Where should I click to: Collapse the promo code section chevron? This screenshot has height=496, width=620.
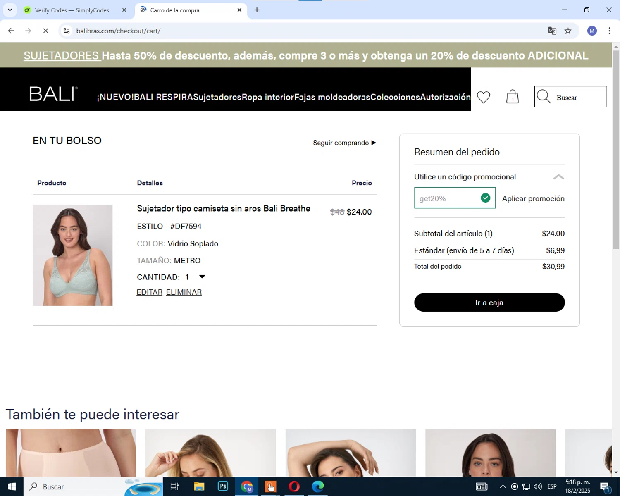[x=558, y=177]
